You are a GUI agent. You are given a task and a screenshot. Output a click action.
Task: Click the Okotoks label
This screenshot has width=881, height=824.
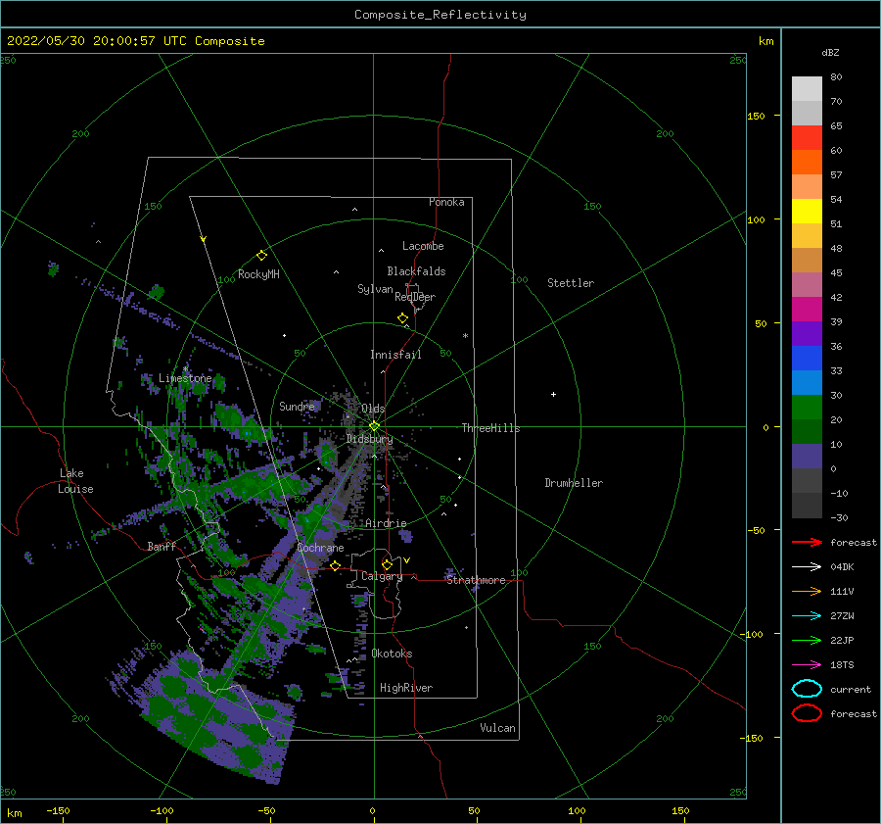pos(392,654)
